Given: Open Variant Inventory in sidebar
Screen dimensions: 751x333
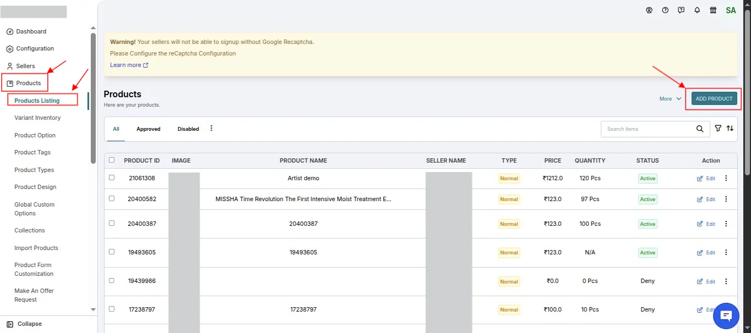Looking at the screenshot, I should pos(37,118).
